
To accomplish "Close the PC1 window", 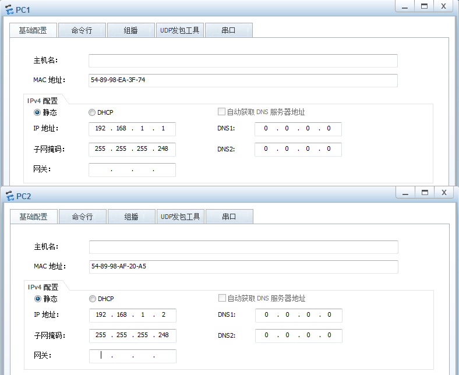I will [443, 6].
